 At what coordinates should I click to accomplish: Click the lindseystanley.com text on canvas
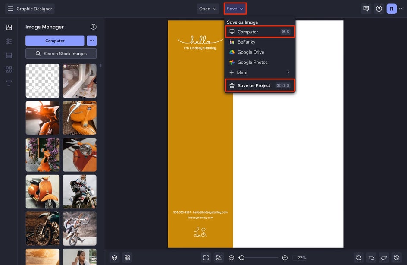click(200, 218)
